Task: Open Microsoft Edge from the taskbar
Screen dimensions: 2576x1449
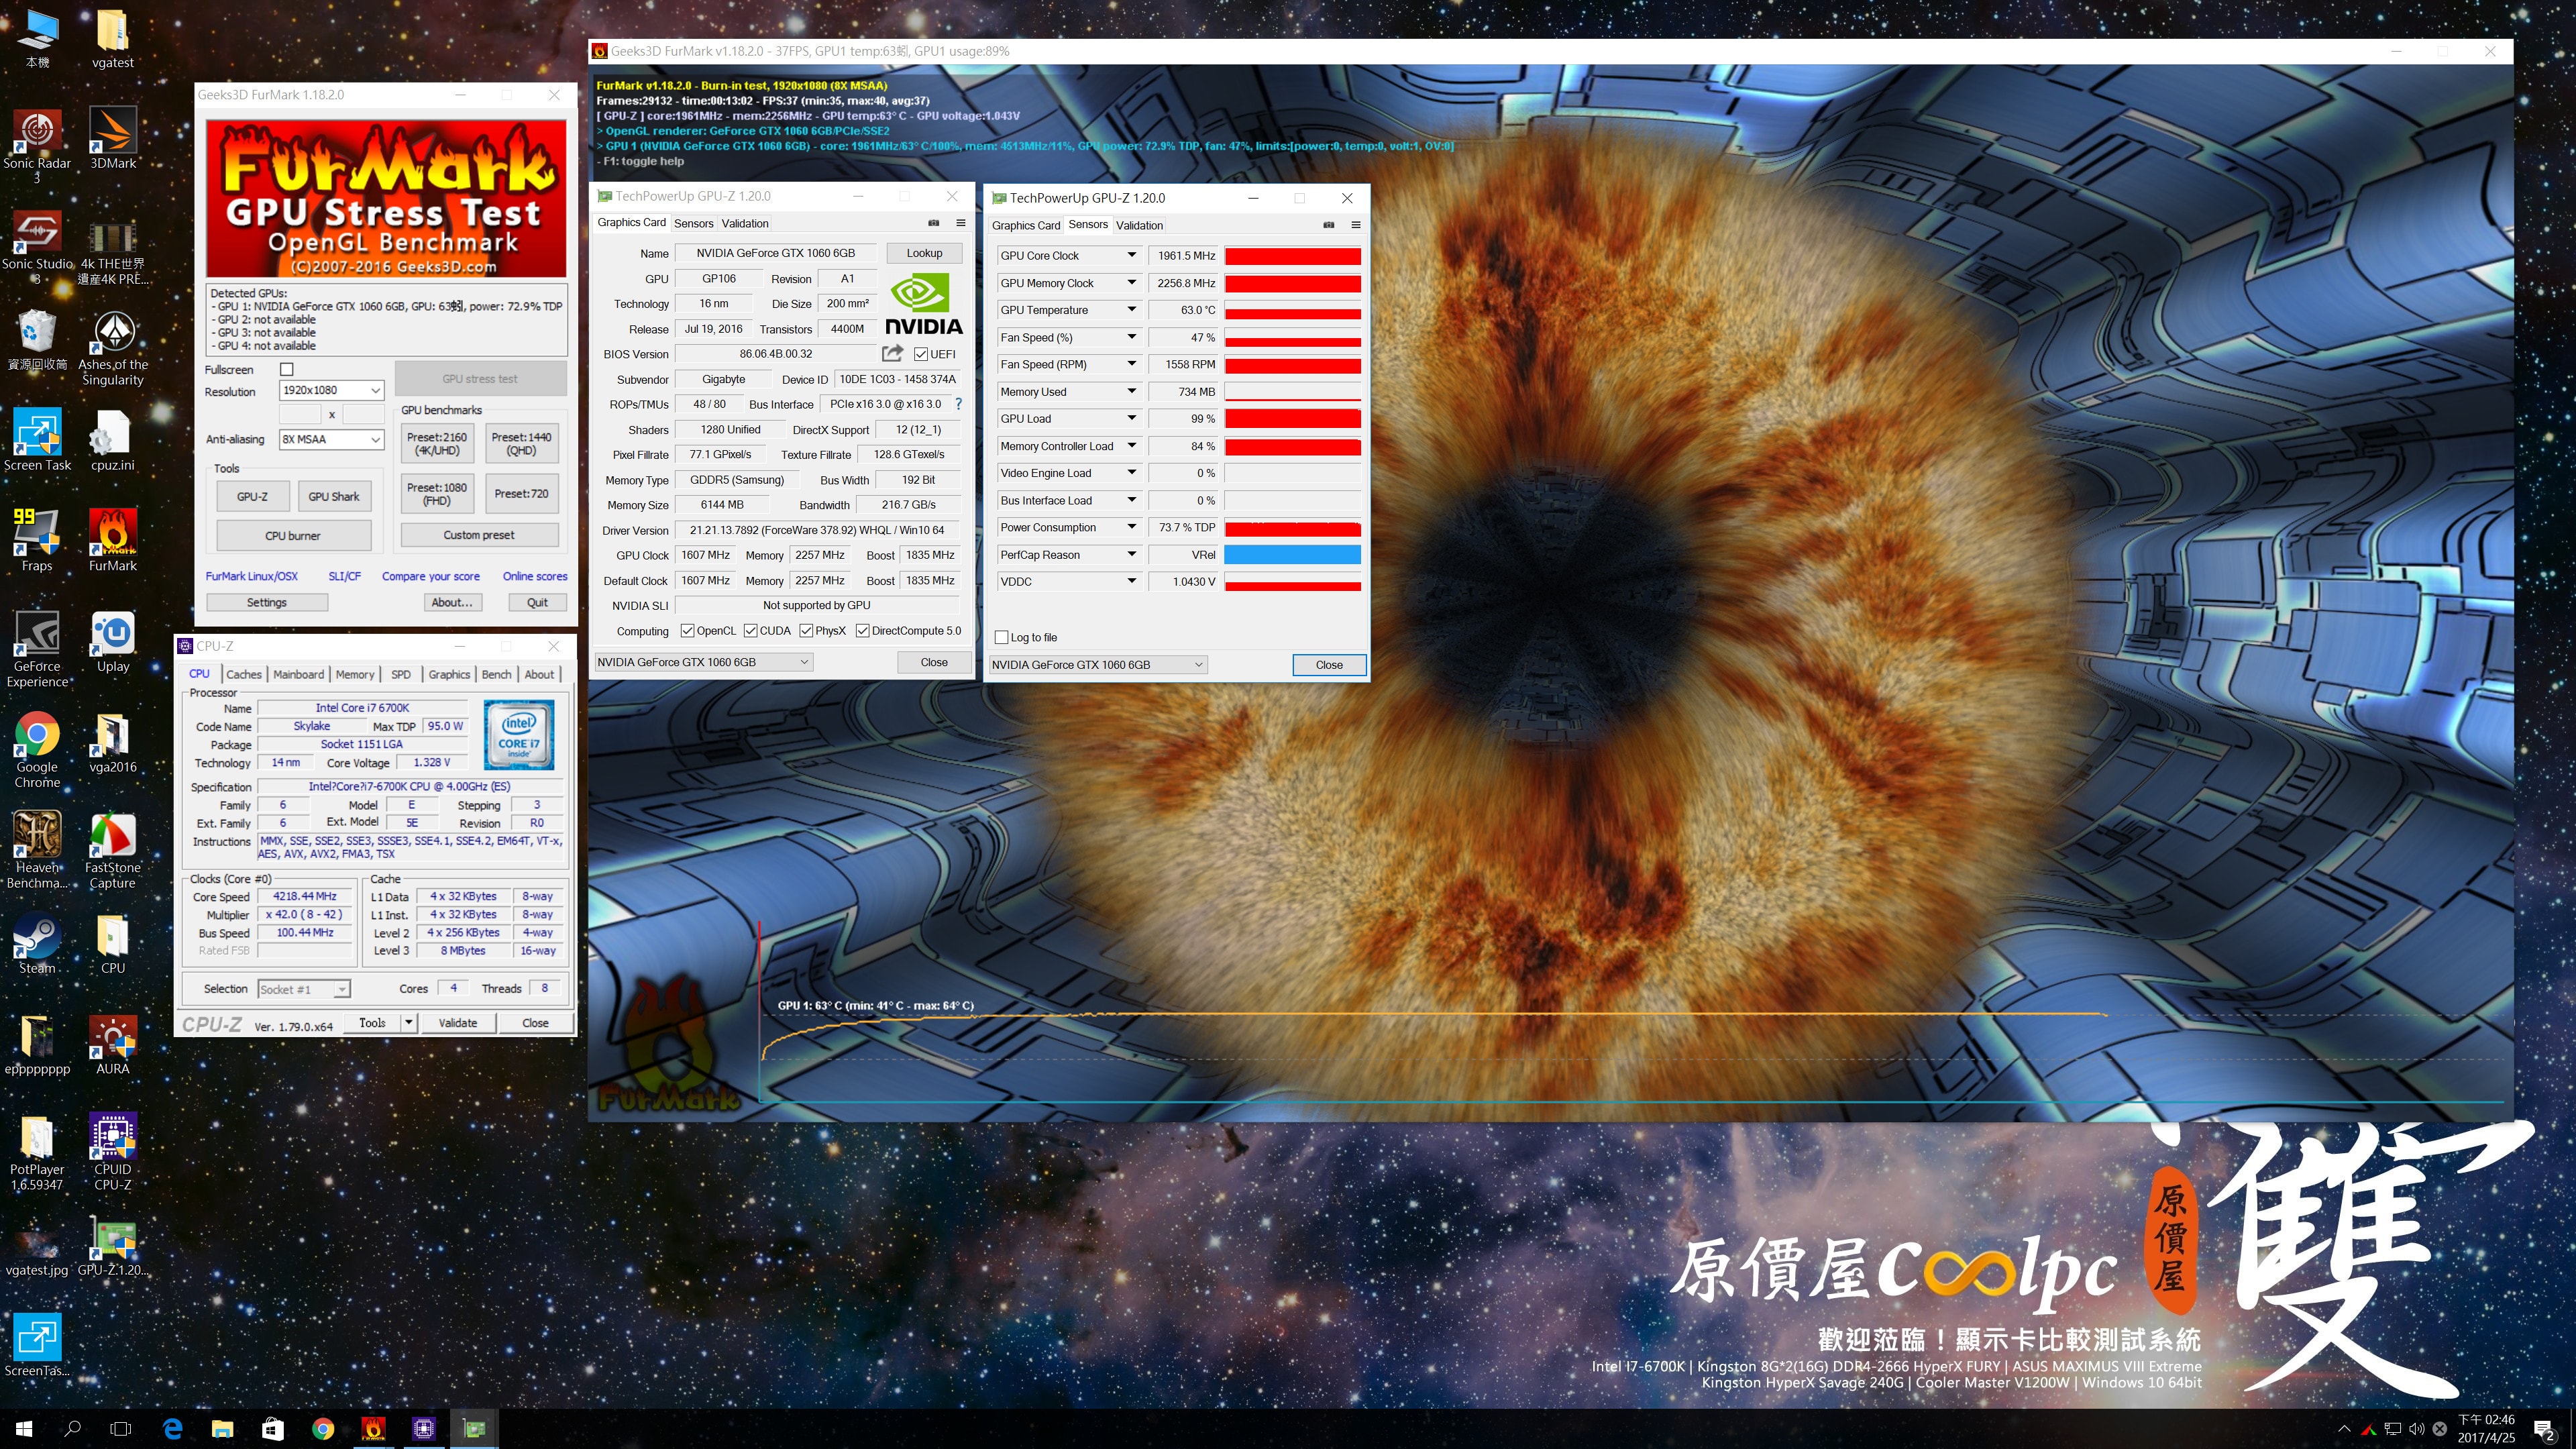Action: 172,1428
